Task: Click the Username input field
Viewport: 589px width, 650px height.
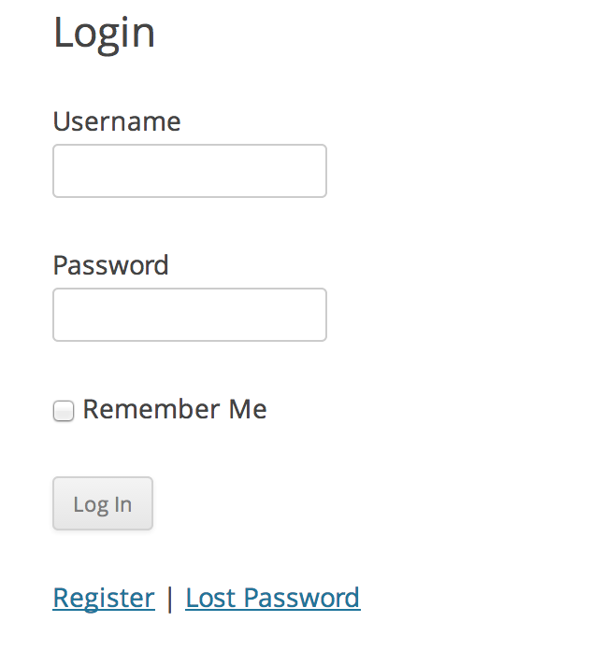Action: (190, 171)
